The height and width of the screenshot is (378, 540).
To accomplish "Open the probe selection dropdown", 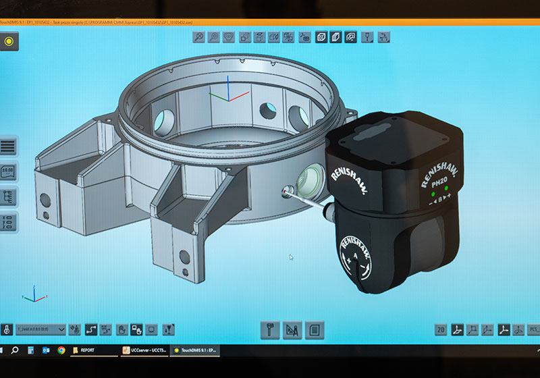I will tap(40, 330).
